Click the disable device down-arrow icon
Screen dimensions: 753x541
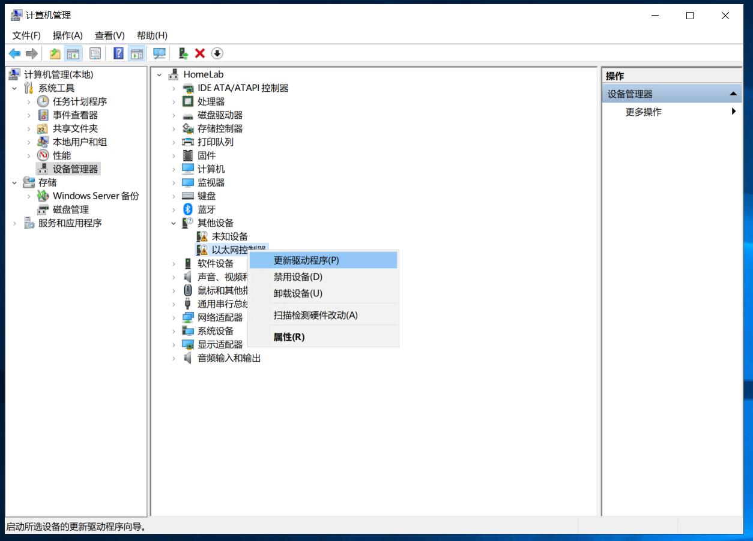(x=217, y=53)
